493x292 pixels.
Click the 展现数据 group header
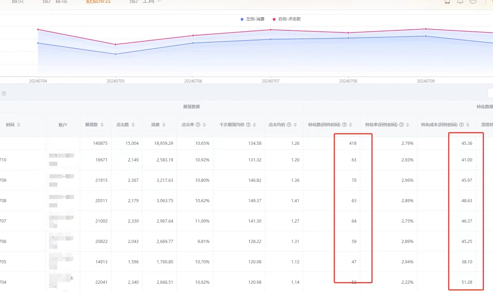(x=192, y=107)
